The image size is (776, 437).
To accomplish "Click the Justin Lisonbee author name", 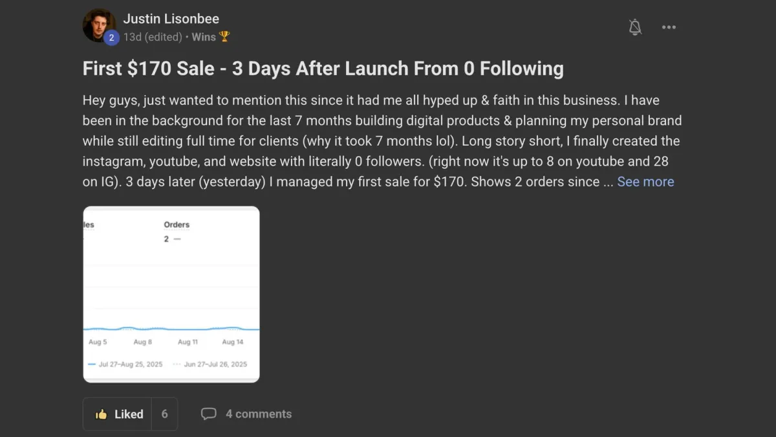I will coord(171,19).
